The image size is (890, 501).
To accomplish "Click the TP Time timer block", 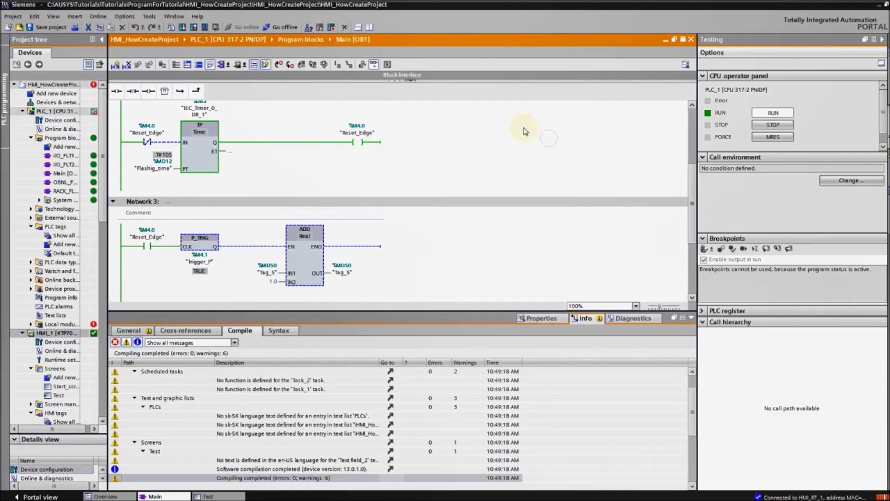I will coord(200,147).
